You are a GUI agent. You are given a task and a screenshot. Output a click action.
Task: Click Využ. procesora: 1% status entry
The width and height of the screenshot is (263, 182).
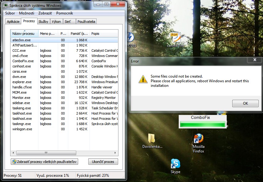tap(53, 176)
